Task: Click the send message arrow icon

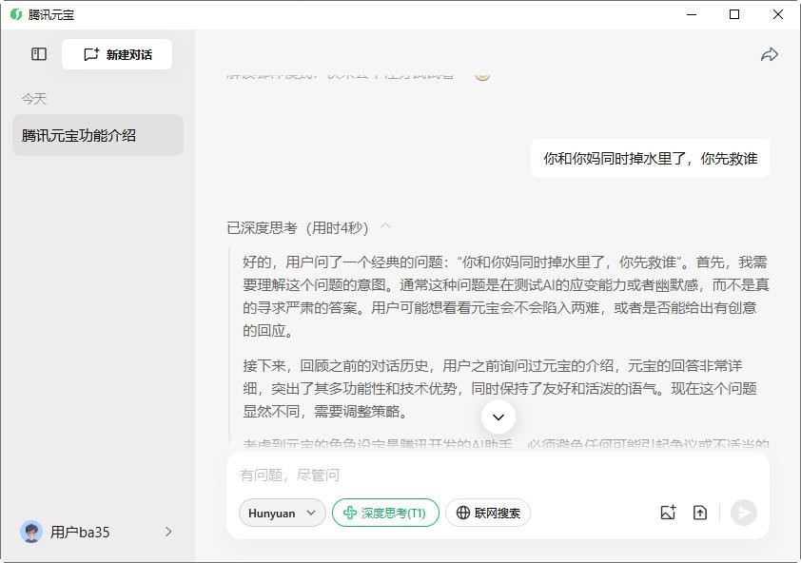Action: pos(743,513)
